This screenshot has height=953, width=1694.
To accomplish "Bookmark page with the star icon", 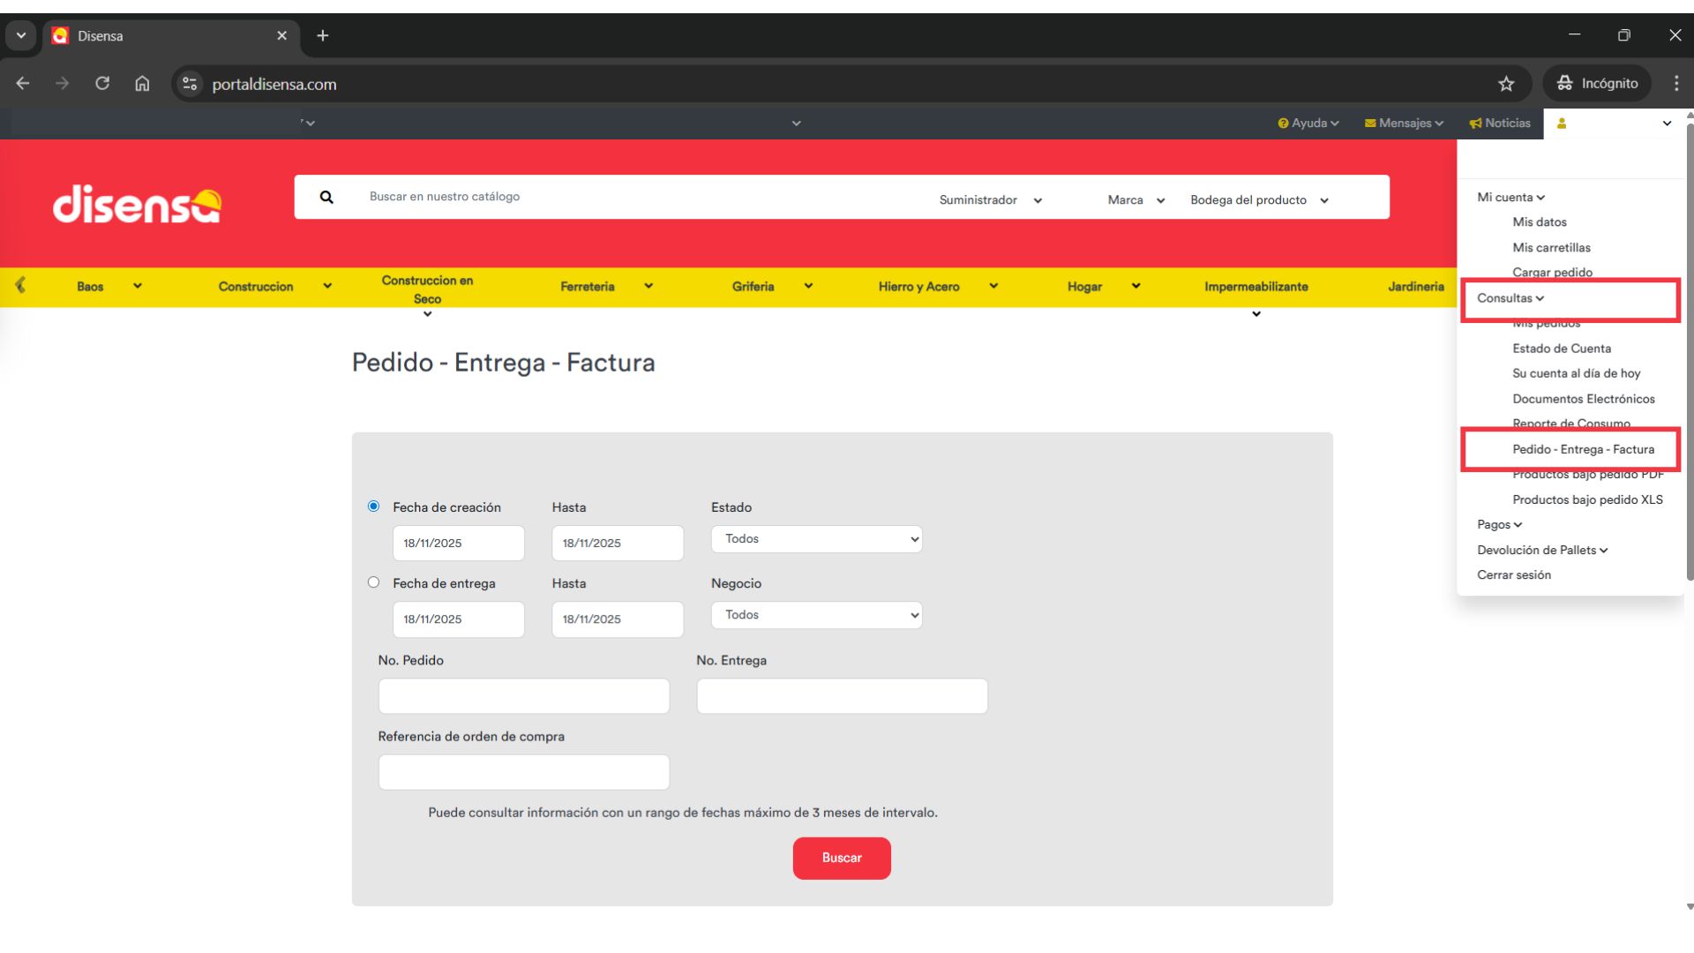I will [x=1505, y=84].
